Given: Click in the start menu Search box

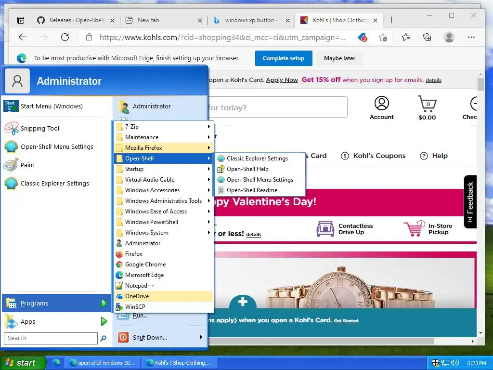Looking at the screenshot, I should pos(51,338).
